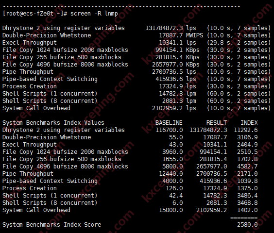Click the System Call baseline '15000.0'

click(171, 210)
